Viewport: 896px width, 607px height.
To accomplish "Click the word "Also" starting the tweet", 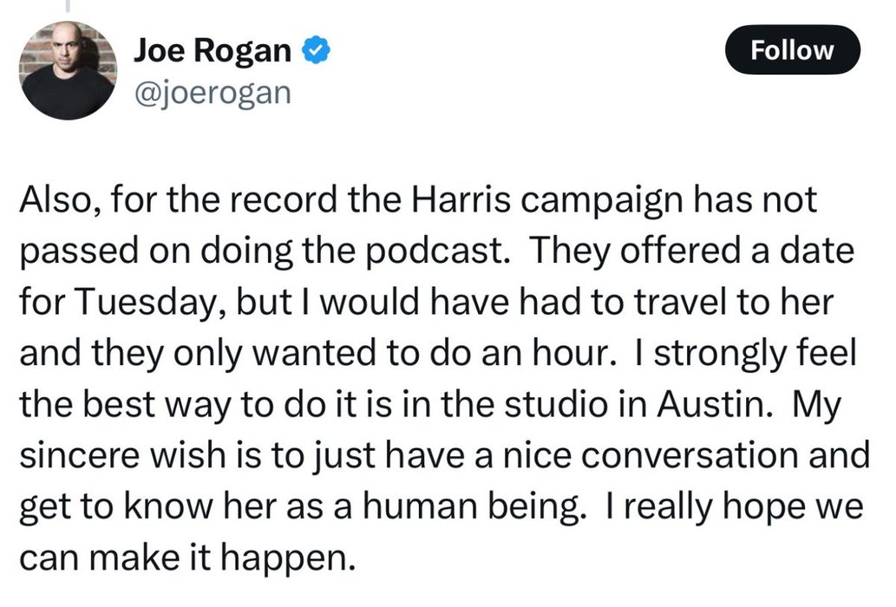I will pos(49,201).
